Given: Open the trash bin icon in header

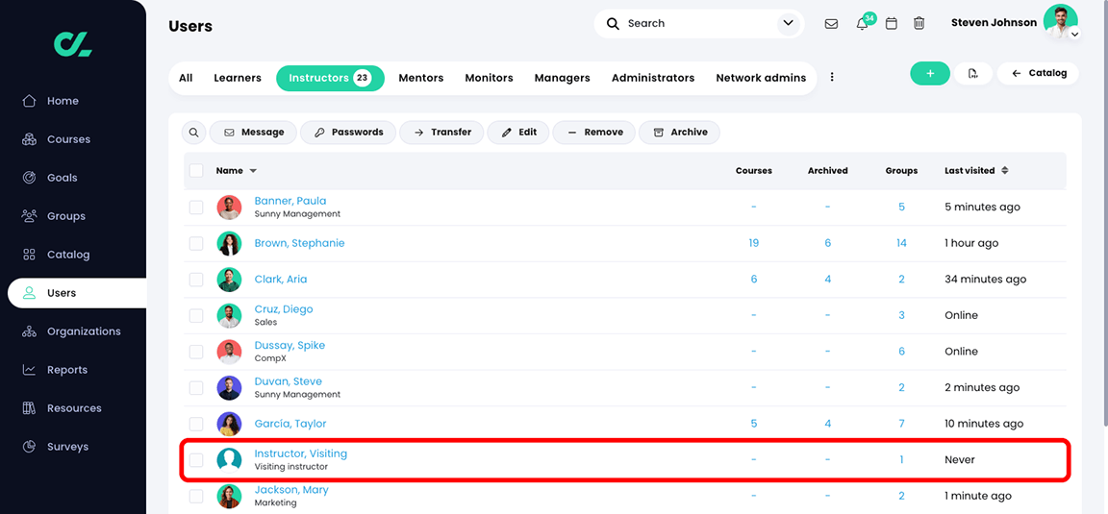Looking at the screenshot, I should [x=919, y=23].
